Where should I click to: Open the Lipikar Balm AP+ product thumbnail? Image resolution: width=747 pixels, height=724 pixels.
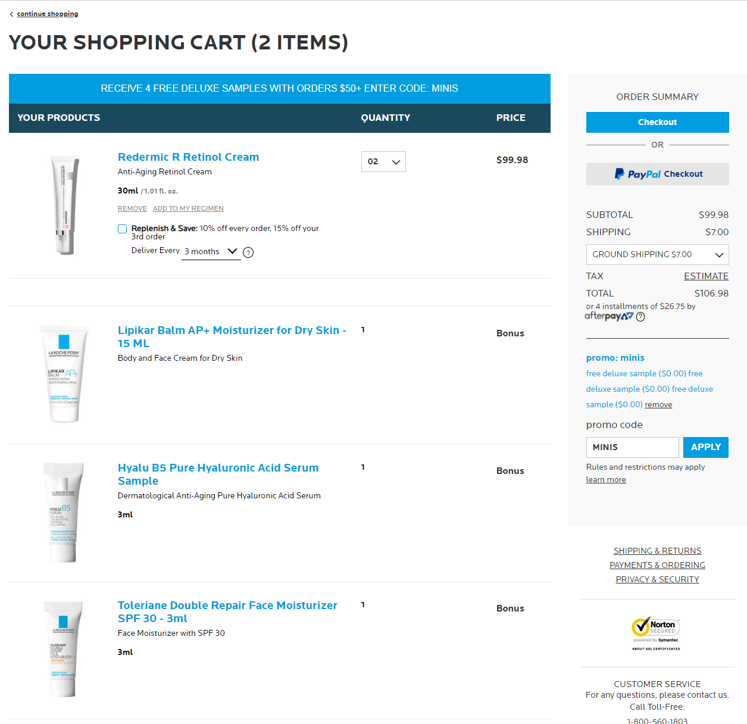click(64, 374)
